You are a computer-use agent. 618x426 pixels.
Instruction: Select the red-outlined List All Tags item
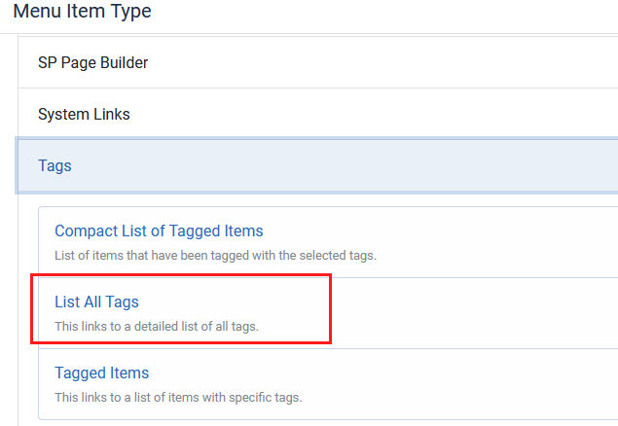point(181,309)
